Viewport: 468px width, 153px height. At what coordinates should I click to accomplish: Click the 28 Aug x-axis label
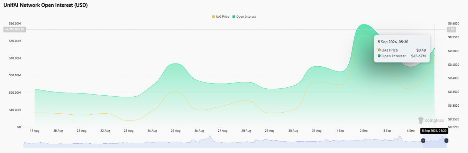(x=246, y=131)
